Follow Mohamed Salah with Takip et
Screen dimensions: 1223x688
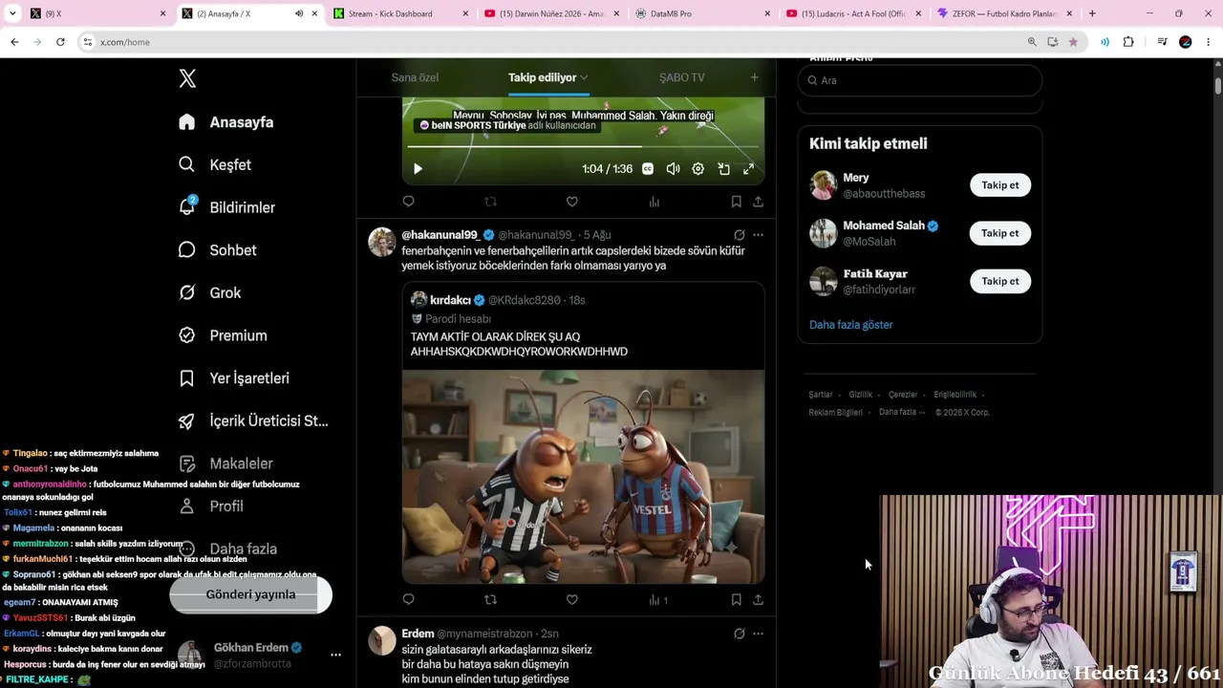click(1000, 233)
